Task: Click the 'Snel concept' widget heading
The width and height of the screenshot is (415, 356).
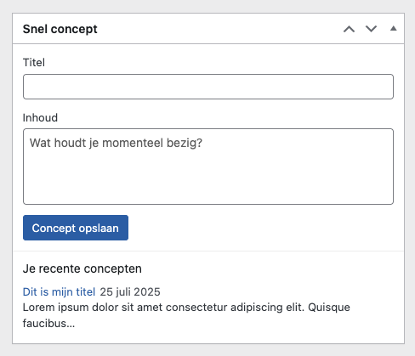Action: click(x=60, y=29)
